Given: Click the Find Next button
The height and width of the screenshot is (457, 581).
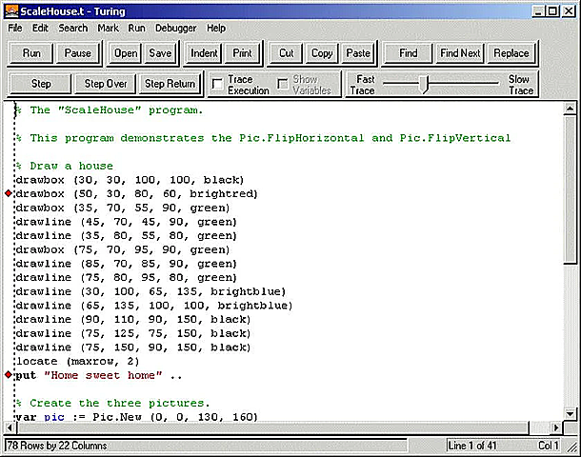Looking at the screenshot, I should pos(460,53).
